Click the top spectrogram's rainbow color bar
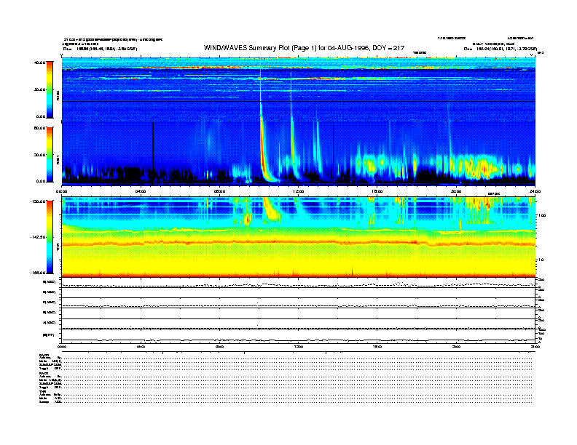The width and height of the screenshot is (577, 445). [x=50, y=89]
